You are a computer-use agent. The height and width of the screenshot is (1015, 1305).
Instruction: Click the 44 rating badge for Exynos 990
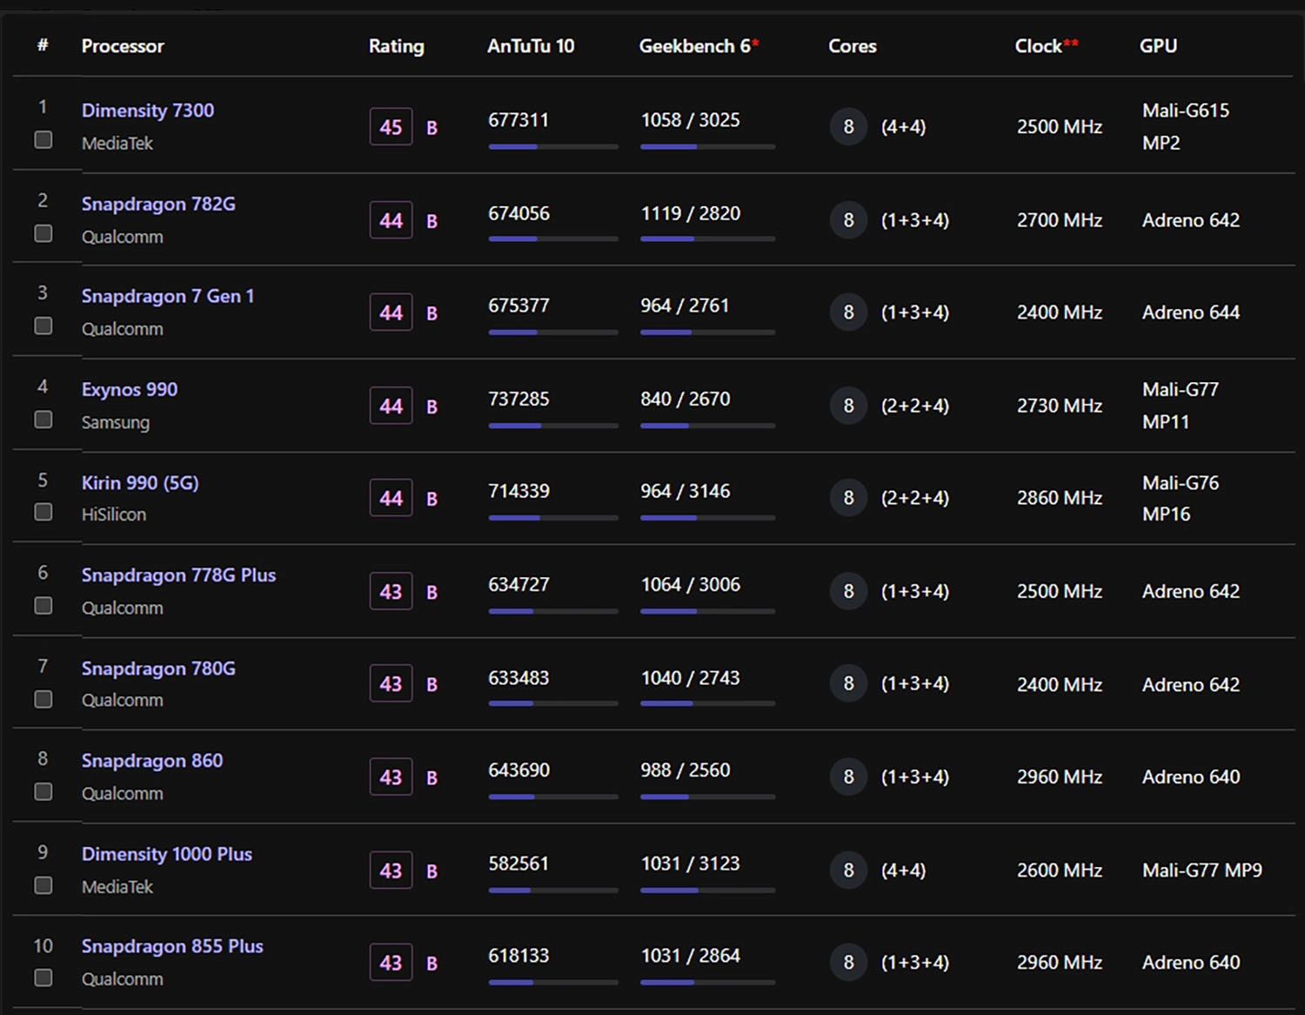pos(391,406)
